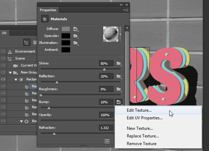This screenshot has height=151, width=209.
Task: Click the Shine texture folder icon
Action: pyautogui.click(x=119, y=63)
